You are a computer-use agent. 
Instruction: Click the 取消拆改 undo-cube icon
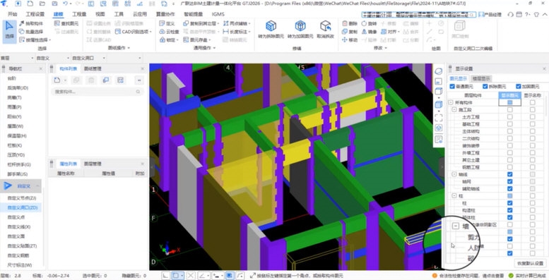click(x=325, y=30)
